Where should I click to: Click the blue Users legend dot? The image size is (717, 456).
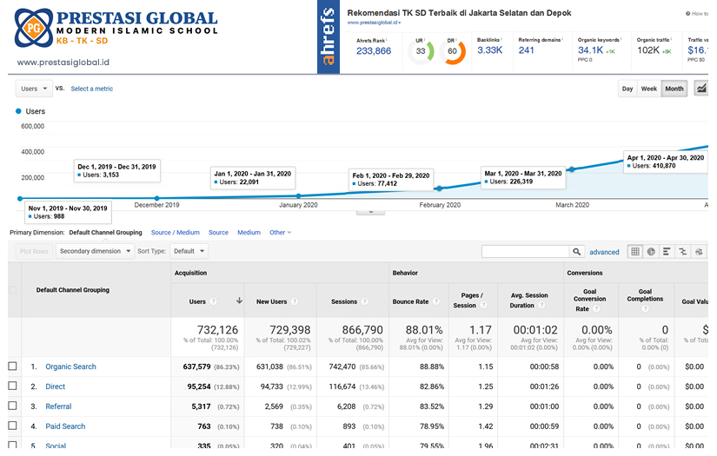click(x=18, y=111)
